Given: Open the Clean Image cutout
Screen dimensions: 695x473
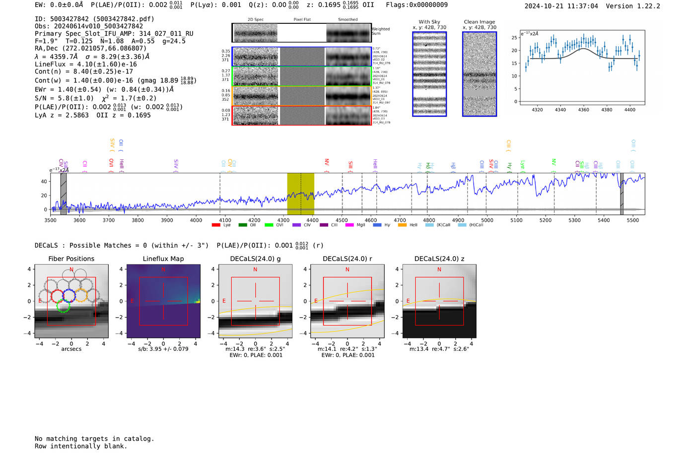Looking at the screenshot, I should click(x=480, y=74).
